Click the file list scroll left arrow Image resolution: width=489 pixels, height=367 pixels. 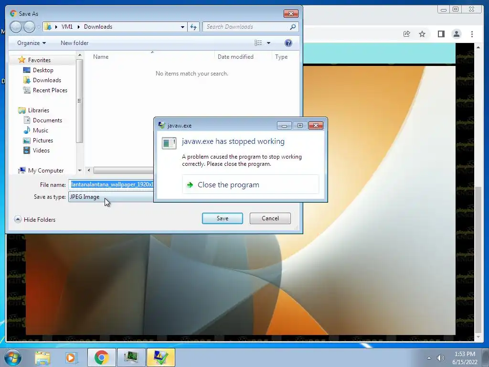click(89, 171)
